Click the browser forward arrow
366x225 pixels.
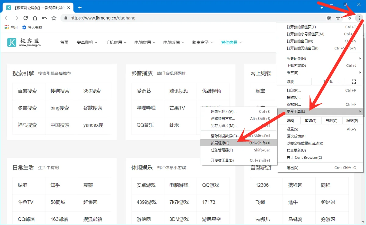[x=16, y=18]
